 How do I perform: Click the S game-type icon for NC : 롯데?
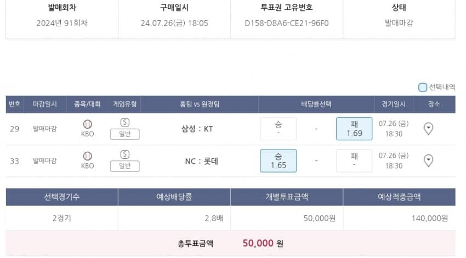tap(124, 154)
